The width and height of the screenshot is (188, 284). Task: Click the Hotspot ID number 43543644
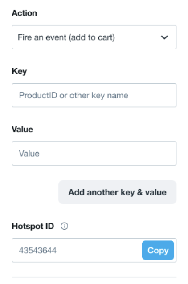(38, 251)
